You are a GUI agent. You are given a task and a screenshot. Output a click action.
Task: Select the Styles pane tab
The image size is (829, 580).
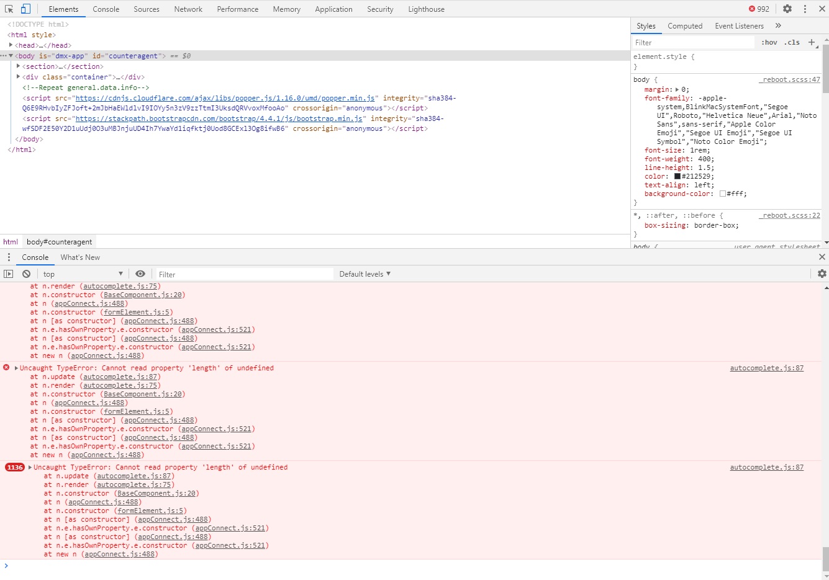(x=646, y=25)
